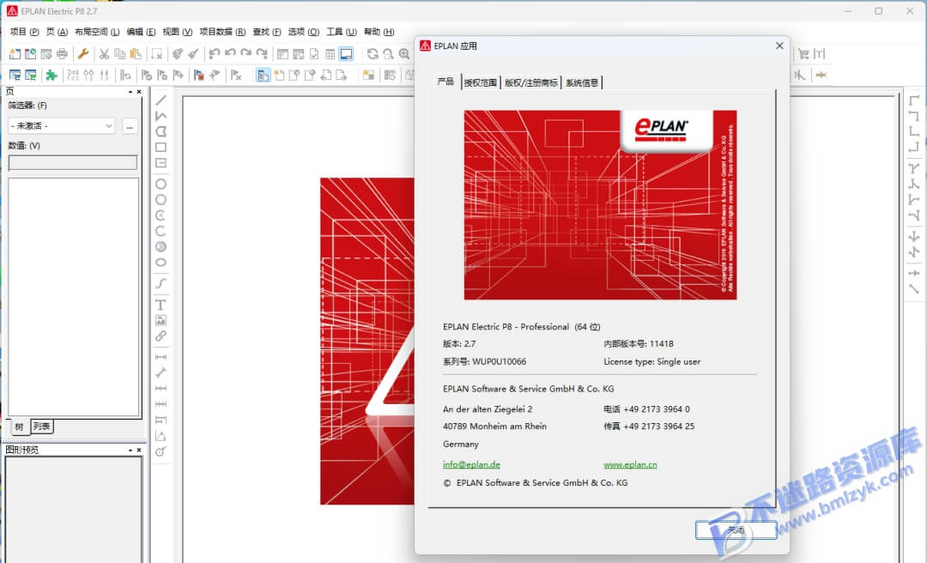927x563 pixels.
Task: Click the New project icon
Action: [x=15, y=54]
